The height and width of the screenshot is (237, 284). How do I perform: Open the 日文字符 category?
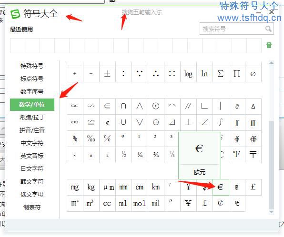pyautogui.click(x=32, y=168)
